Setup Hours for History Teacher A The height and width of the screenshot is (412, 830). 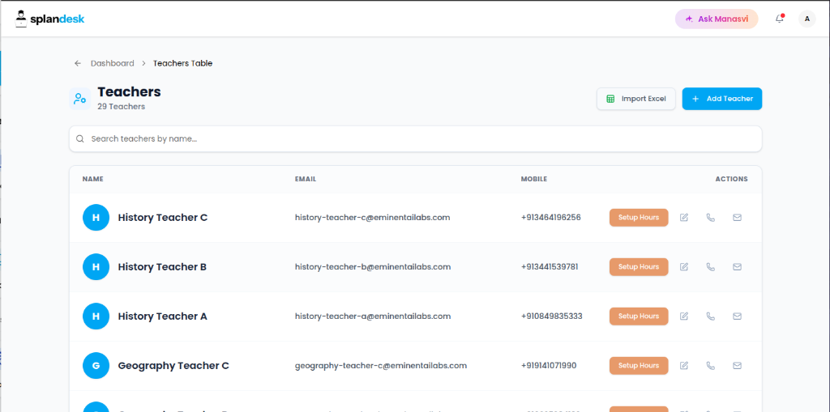pyautogui.click(x=639, y=316)
